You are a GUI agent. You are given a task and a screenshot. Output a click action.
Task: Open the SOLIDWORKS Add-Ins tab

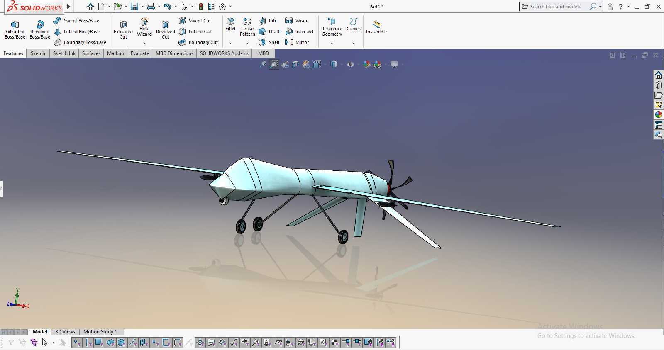coord(224,53)
